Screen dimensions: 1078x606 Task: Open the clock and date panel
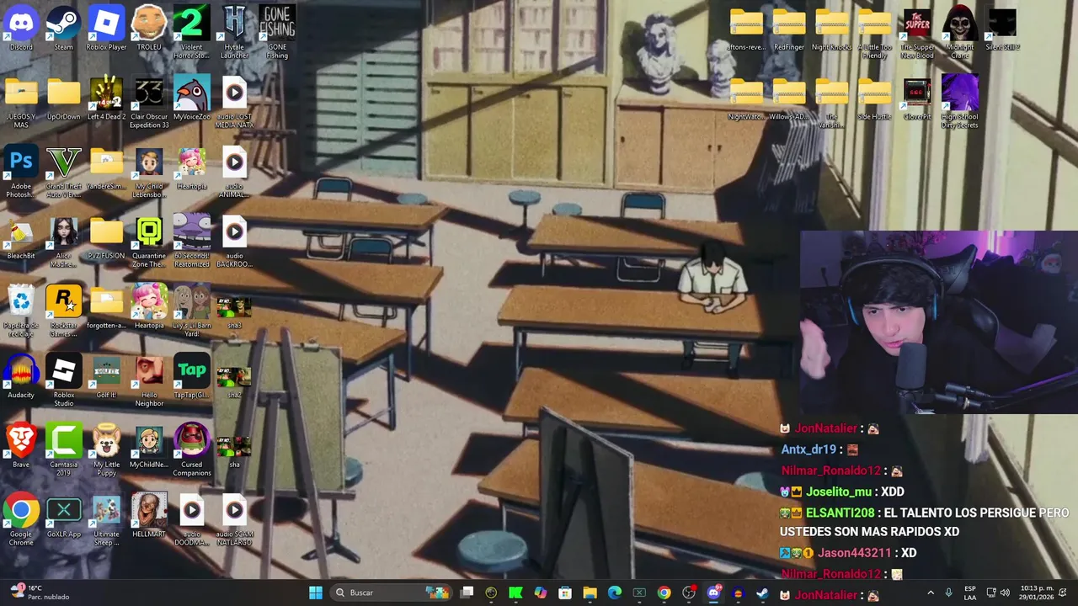click(1036, 593)
